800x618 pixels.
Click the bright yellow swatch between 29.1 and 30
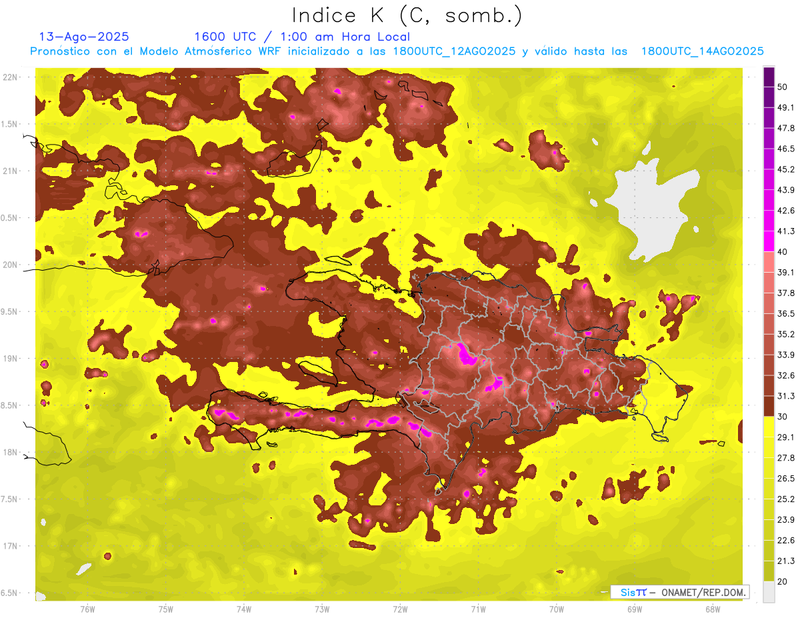(x=769, y=427)
